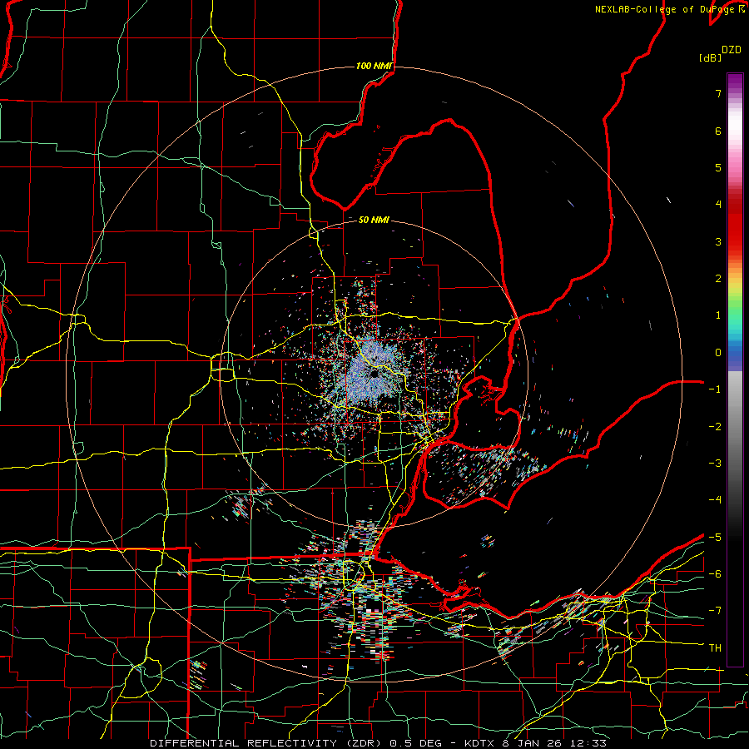The image size is (749, 749).
Task: Click the DZD product label above the color bar
Action: (732, 50)
